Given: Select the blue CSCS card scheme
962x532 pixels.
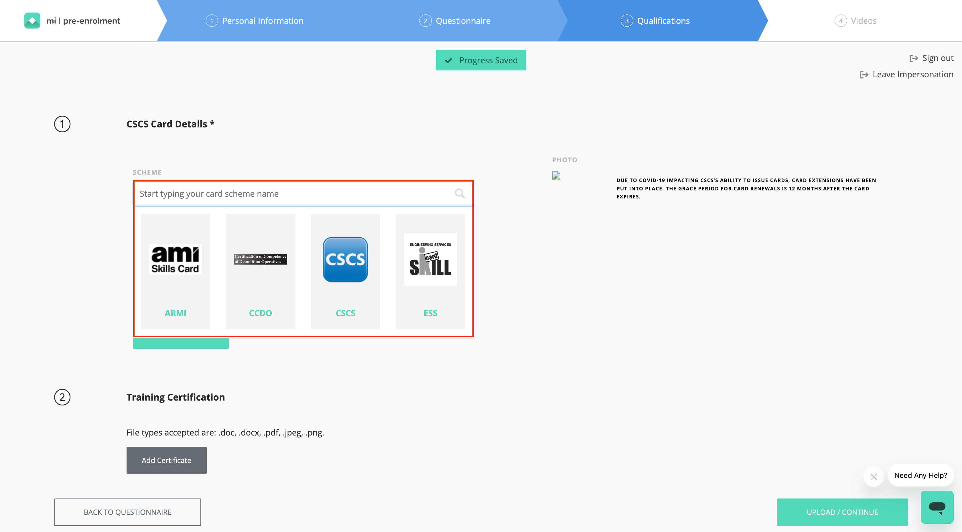Looking at the screenshot, I should click(x=345, y=271).
